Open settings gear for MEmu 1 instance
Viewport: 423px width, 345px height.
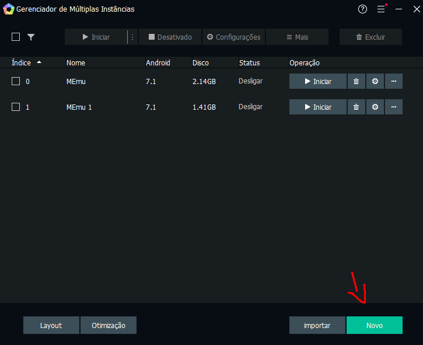click(x=375, y=107)
